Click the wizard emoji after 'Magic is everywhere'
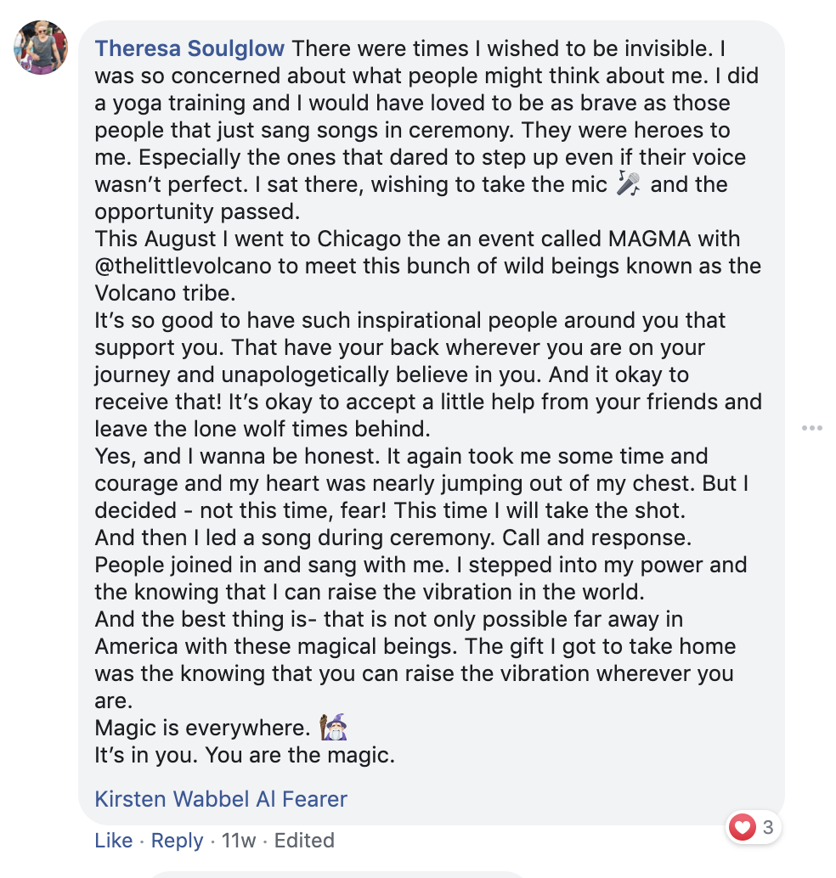 tap(333, 728)
